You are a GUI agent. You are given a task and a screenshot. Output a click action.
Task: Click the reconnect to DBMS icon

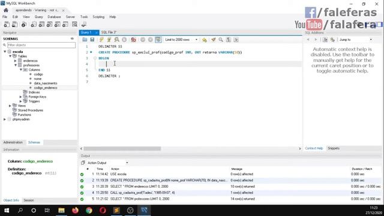pyautogui.click(x=84, y=24)
